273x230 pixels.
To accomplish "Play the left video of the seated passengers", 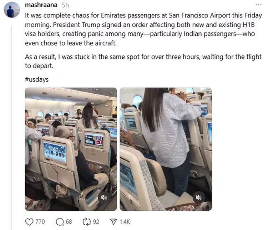I will pos(71,149).
